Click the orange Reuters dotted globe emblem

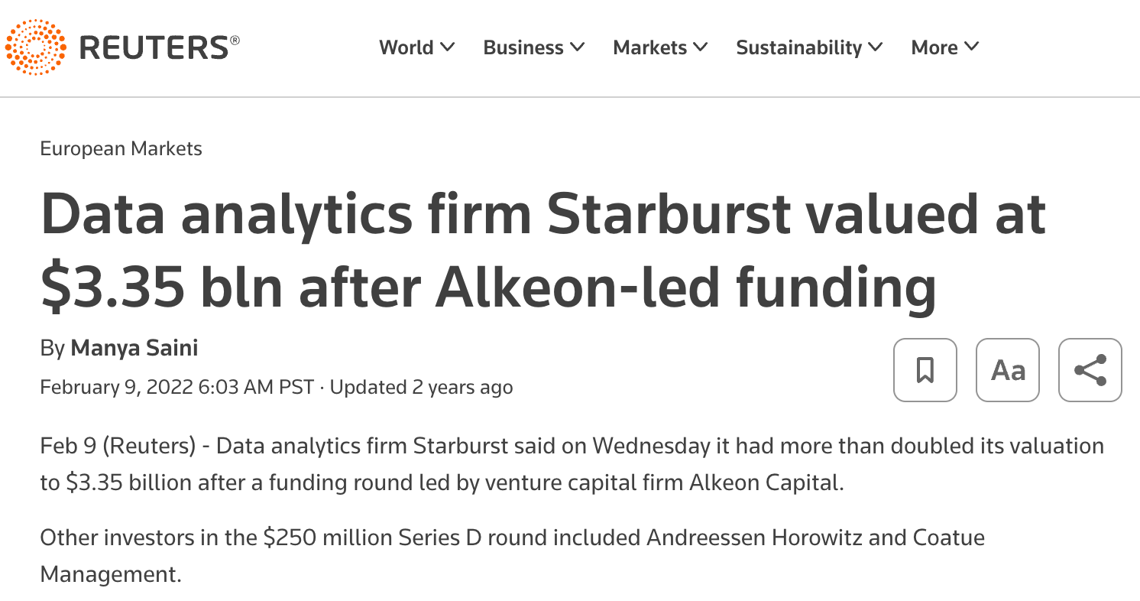35,47
